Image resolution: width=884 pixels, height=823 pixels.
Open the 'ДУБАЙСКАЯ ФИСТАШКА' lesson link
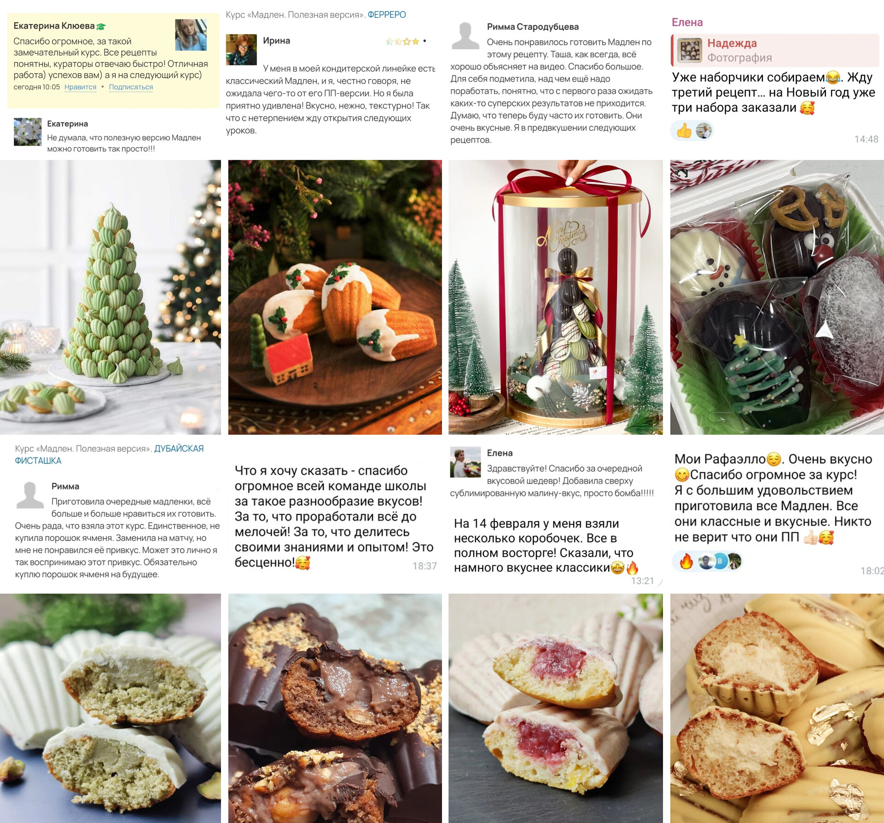coord(109,455)
